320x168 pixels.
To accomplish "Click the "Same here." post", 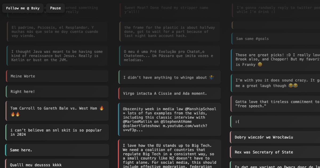I will click(57, 150).
